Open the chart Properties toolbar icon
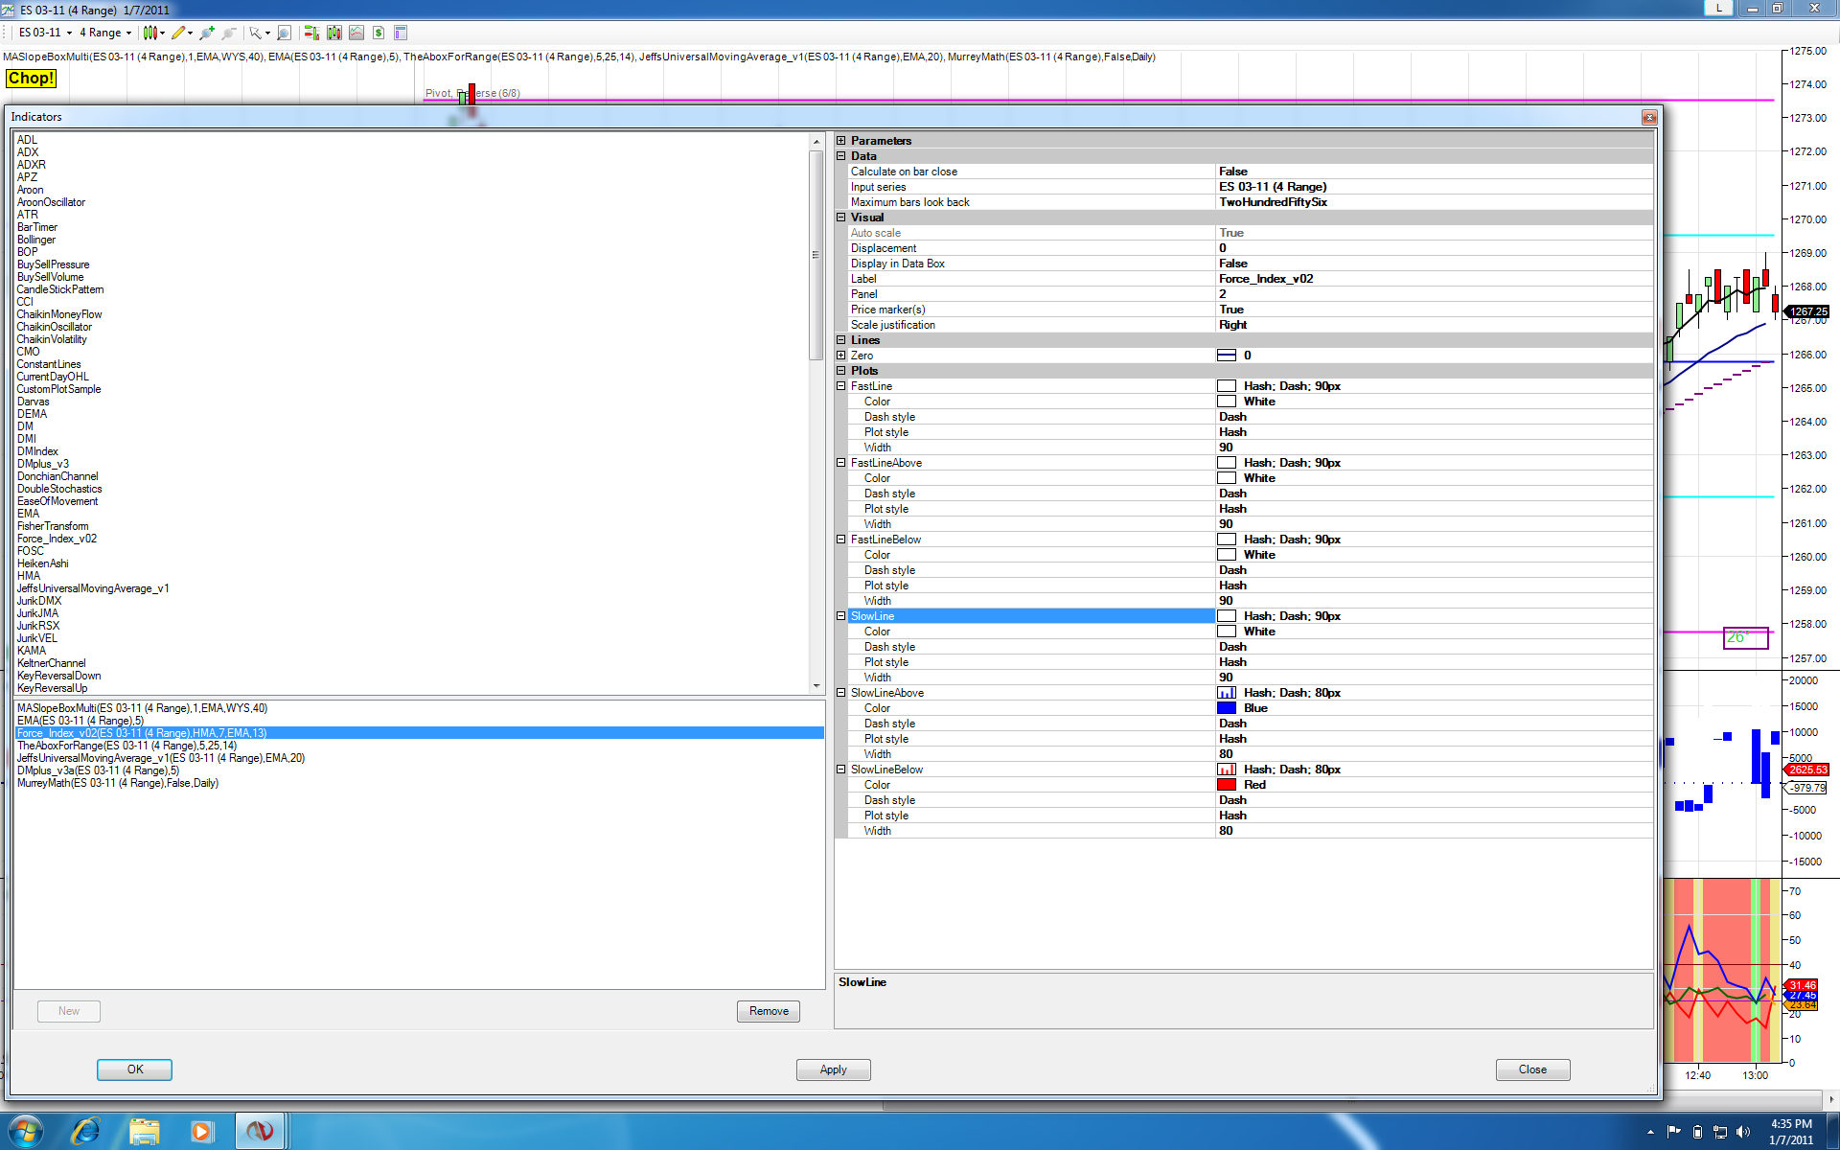This screenshot has height=1150, width=1840. [401, 33]
